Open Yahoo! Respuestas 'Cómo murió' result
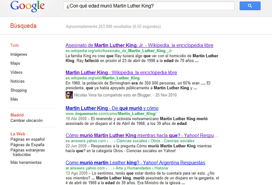The image size is (272, 185). (142, 135)
